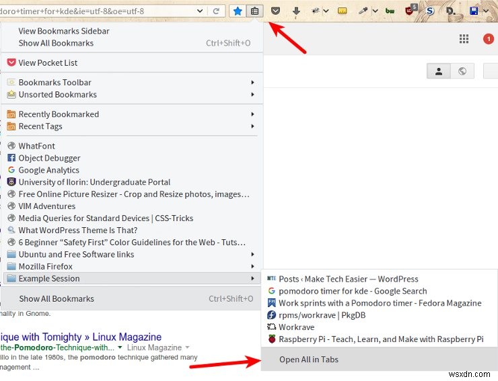Open 6 Beginner Safety First Color Guidelines bookmark
This screenshot has width=498, height=381.
click(132, 243)
